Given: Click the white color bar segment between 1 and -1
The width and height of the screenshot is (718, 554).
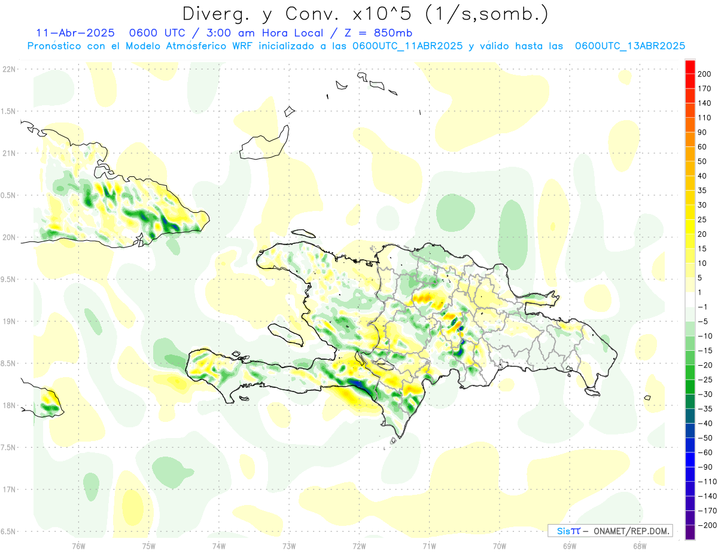Looking at the screenshot, I should click(x=690, y=299).
